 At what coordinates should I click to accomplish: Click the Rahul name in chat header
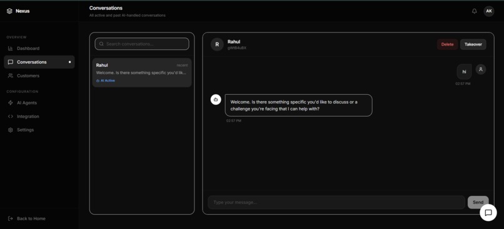(x=234, y=42)
